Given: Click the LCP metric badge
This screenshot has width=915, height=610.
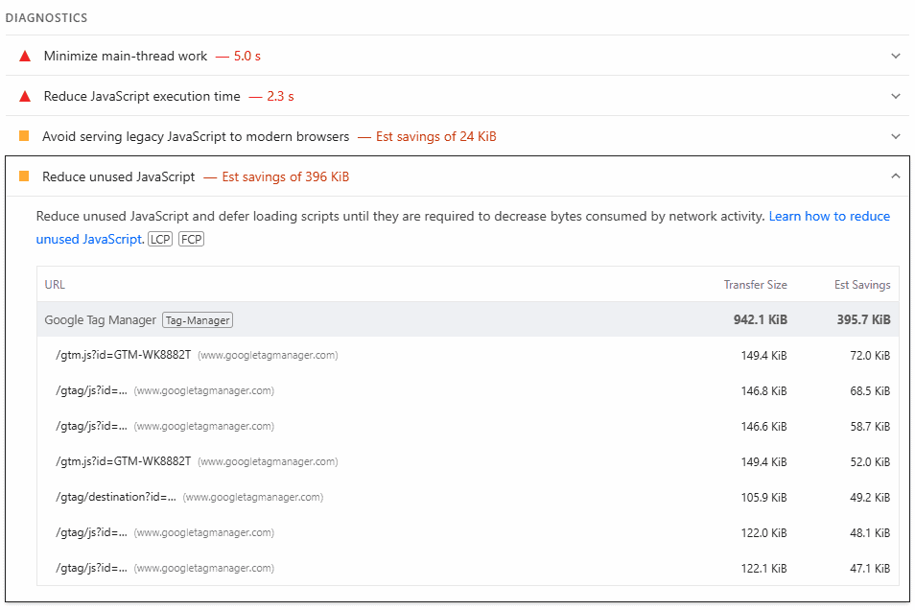Looking at the screenshot, I should [x=160, y=240].
